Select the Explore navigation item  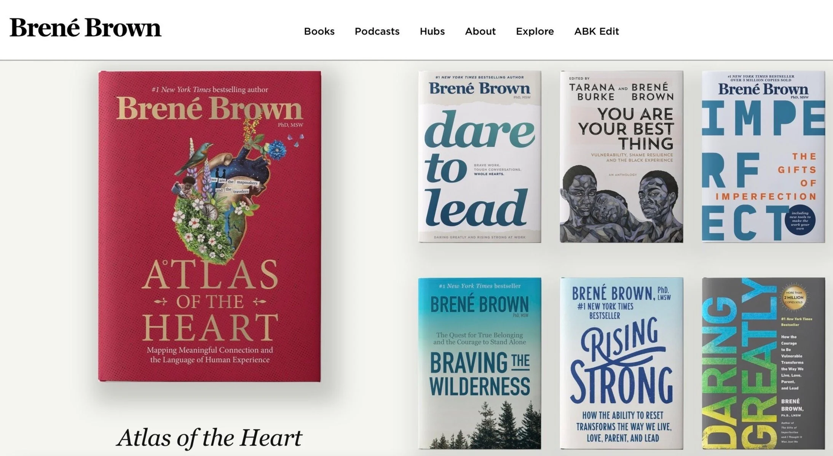click(x=535, y=31)
